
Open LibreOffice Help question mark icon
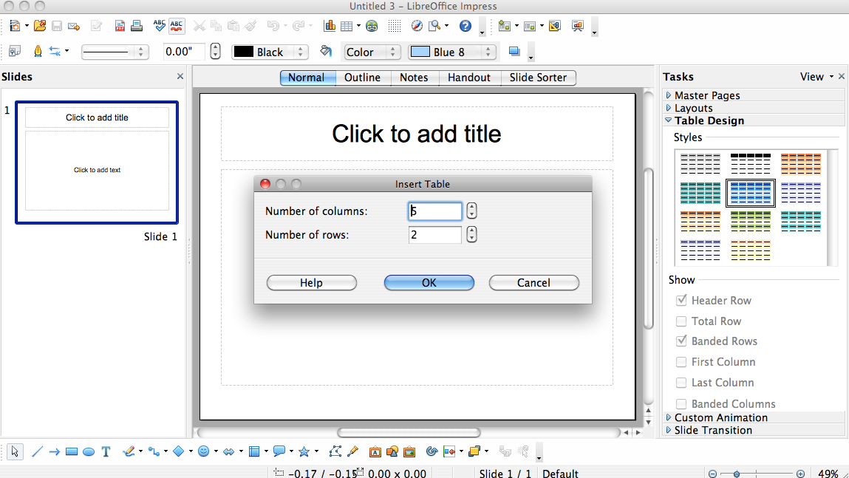click(x=465, y=25)
